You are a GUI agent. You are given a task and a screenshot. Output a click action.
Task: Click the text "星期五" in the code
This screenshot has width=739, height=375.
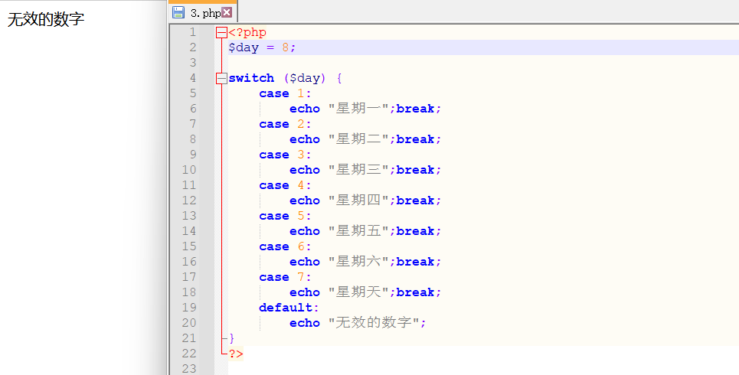[x=358, y=231]
